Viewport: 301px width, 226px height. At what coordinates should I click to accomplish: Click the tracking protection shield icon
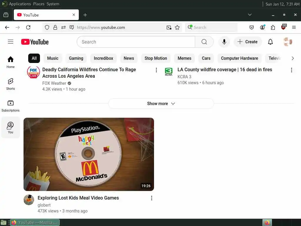tap(47, 27)
